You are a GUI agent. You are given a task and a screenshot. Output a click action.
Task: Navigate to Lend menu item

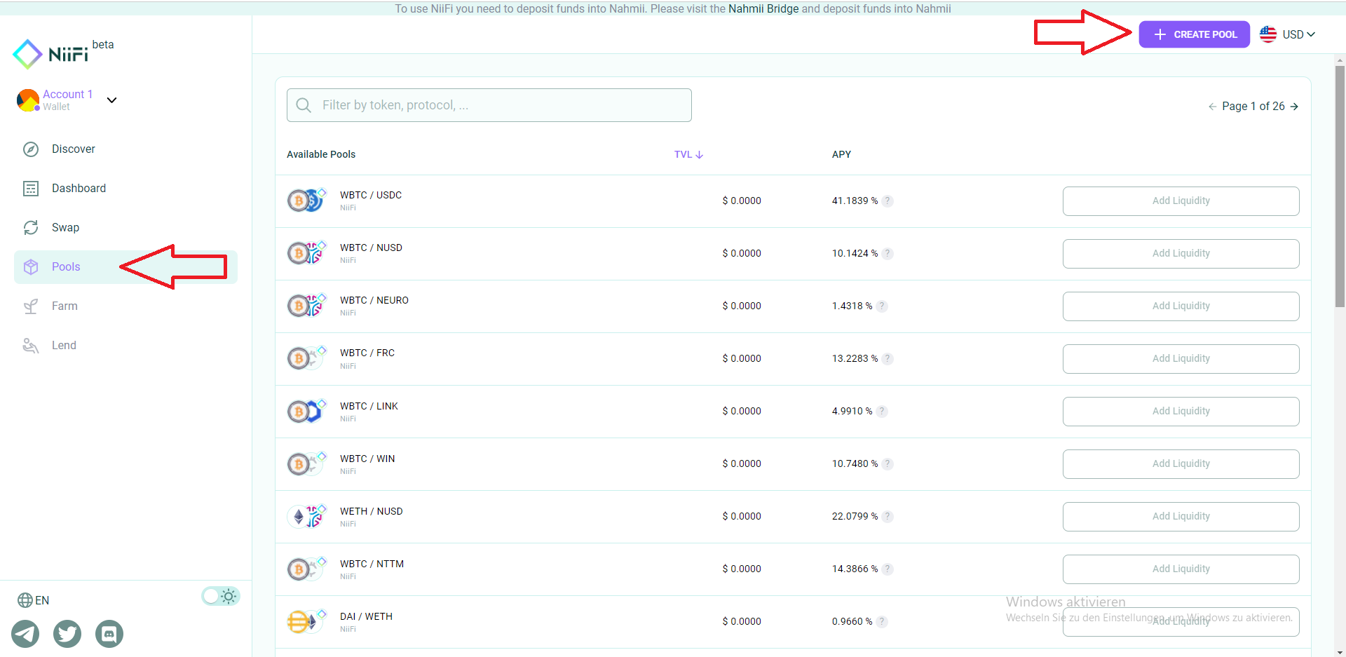(x=125, y=345)
